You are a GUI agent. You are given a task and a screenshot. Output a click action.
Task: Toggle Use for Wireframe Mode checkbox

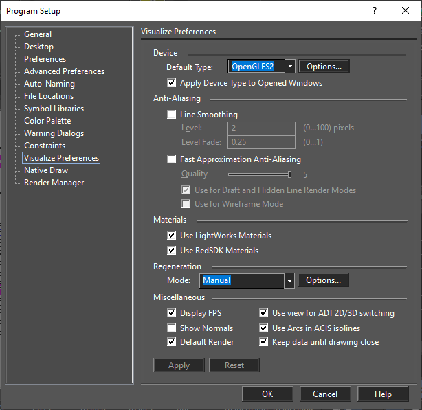[186, 204]
